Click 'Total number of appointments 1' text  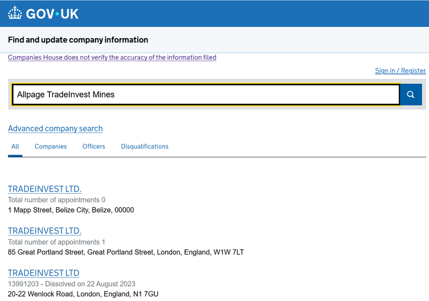[57, 242]
